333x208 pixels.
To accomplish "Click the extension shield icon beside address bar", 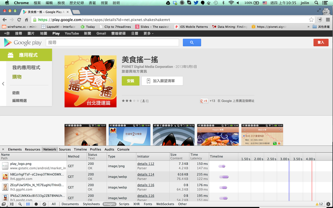I will tap(320, 20).
